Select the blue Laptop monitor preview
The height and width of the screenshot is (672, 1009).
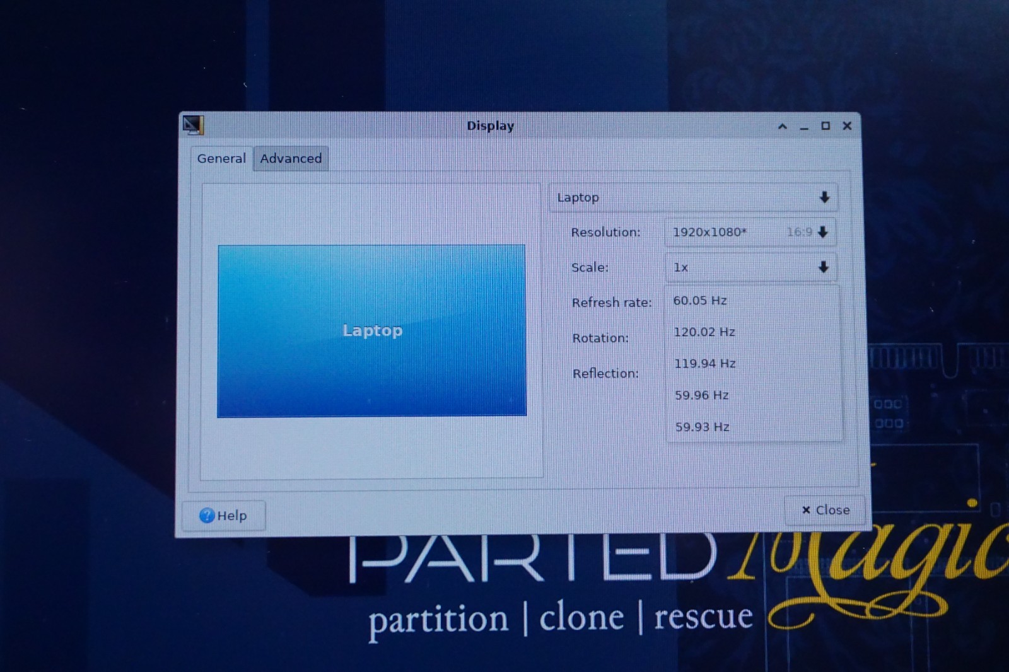click(371, 331)
